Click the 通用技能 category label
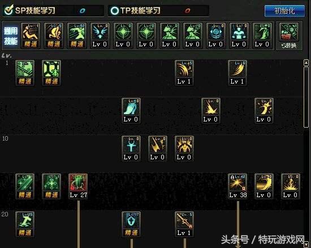Screen dimensions: 311x248 tap(11, 36)
